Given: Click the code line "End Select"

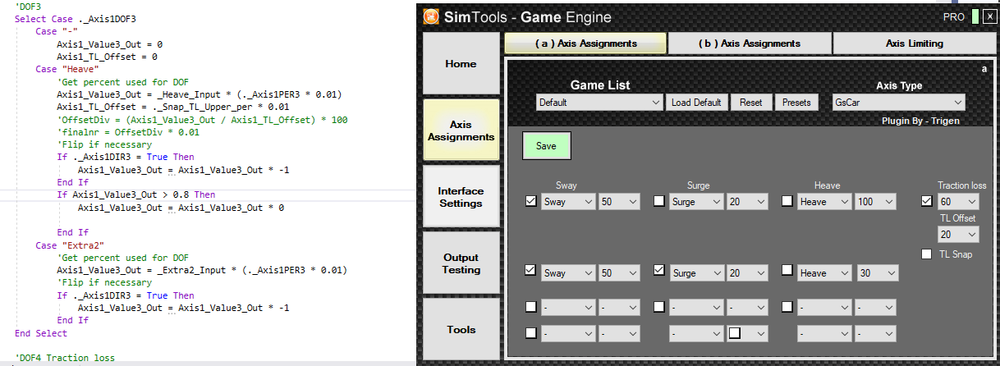Looking at the screenshot, I should pyautogui.click(x=41, y=333).
